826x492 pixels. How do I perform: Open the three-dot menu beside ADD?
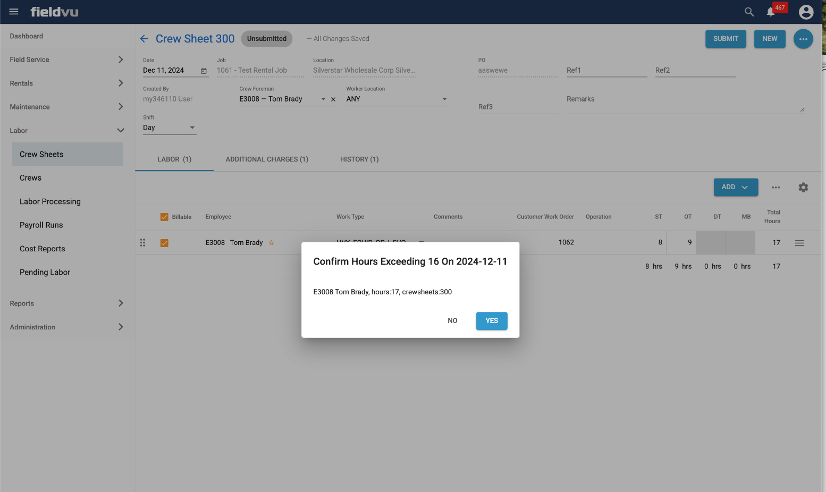[x=776, y=188]
